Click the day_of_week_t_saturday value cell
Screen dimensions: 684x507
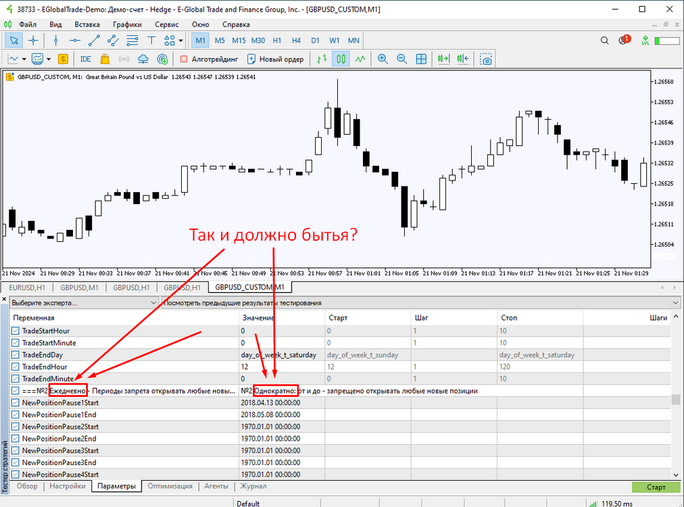(282, 355)
